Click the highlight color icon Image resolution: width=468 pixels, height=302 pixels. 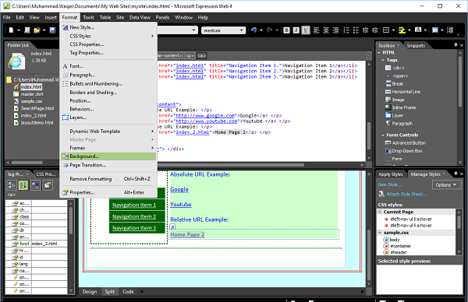402,30
